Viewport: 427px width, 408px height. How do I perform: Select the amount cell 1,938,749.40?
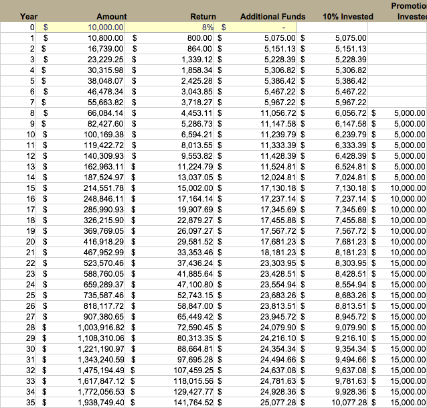coord(80,403)
